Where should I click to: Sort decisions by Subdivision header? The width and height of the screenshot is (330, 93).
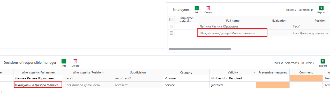coord(138,72)
